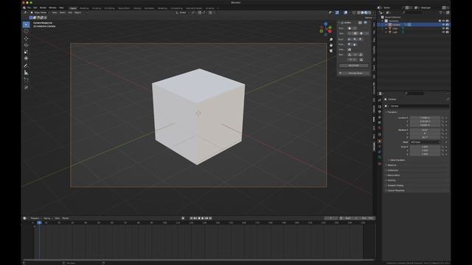This screenshot has height=265, width=472.
Task: Switch to the Modeling workspace tab
Action: coord(84,8)
